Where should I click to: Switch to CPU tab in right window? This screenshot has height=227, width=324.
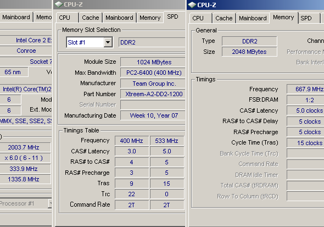(x=201, y=18)
